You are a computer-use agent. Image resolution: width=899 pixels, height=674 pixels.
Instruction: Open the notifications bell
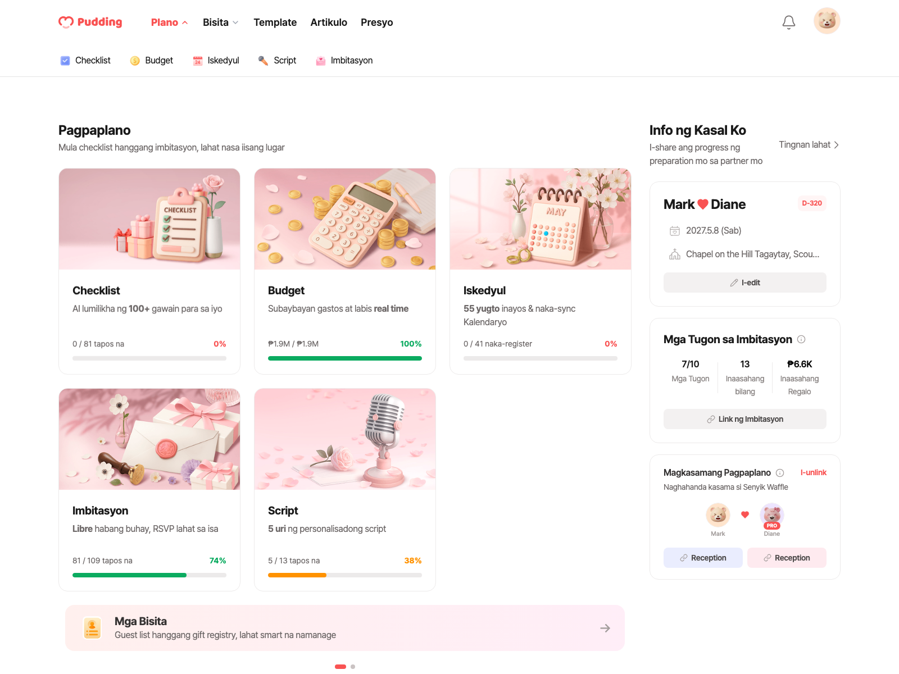coord(789,22)
